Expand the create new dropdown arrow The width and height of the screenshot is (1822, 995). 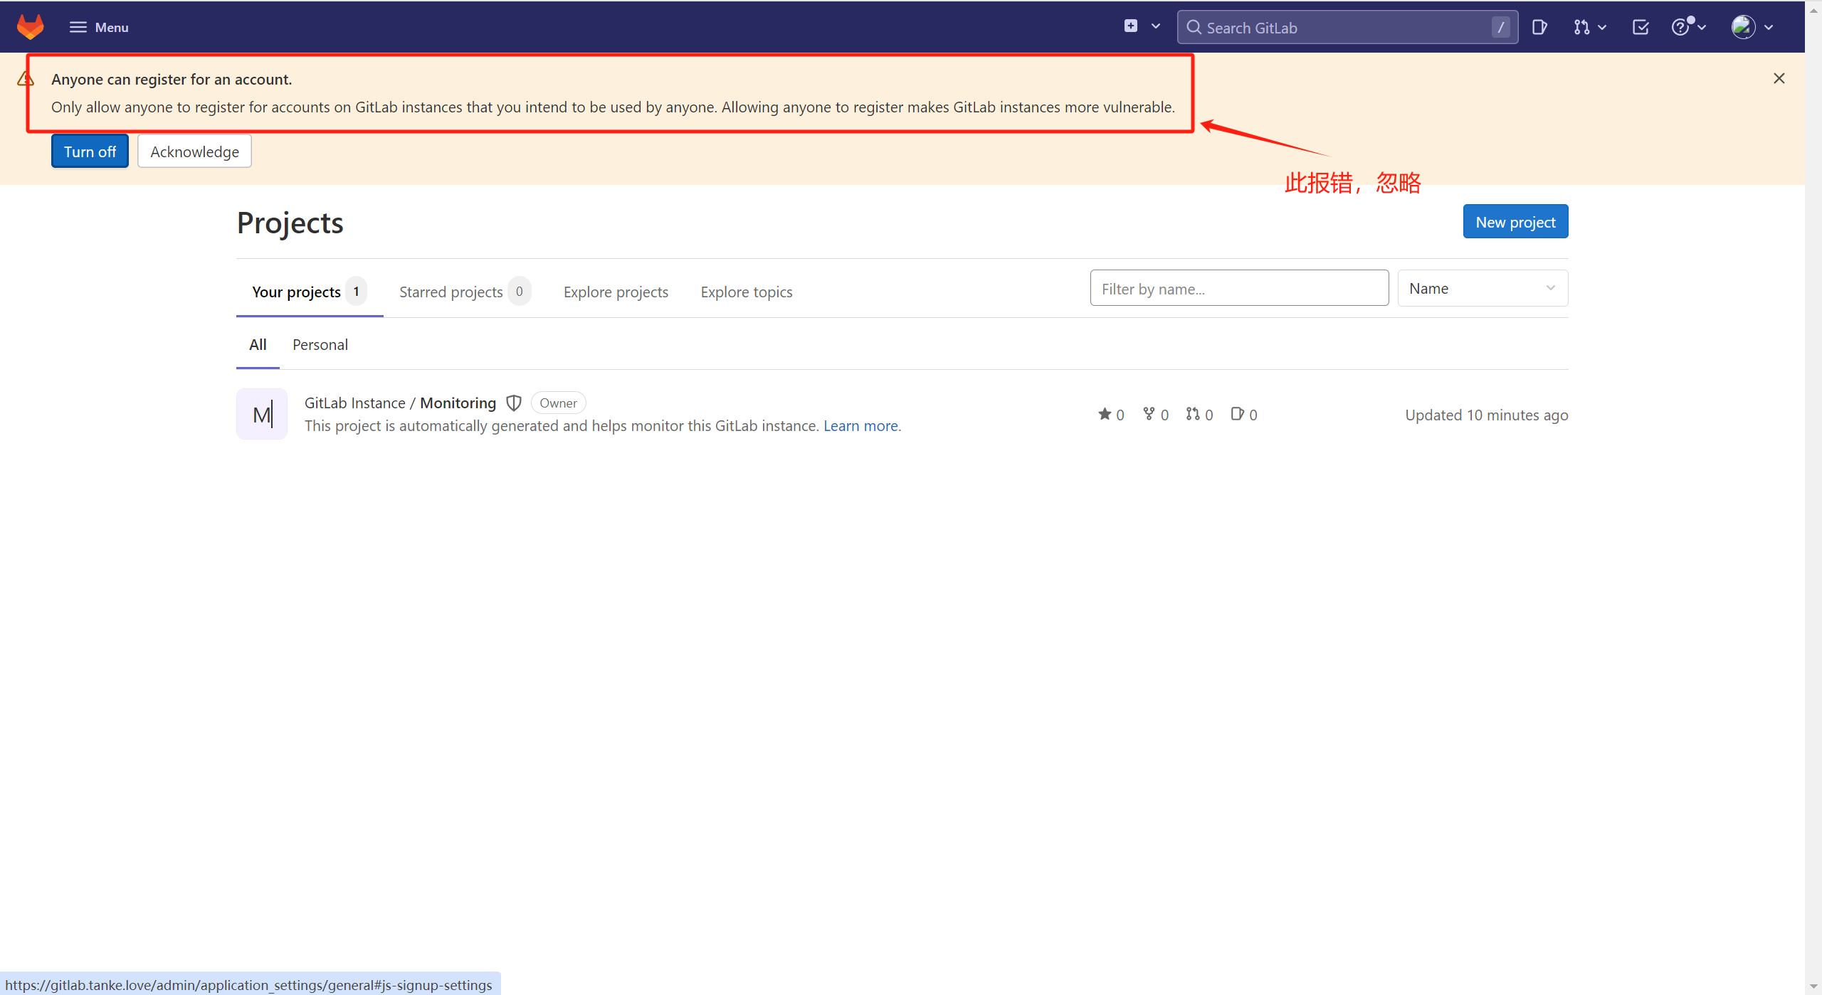(1156, 26)
